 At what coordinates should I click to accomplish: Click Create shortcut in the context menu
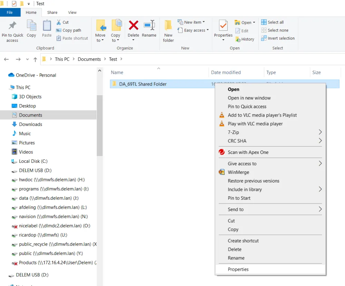coord(270,241)
